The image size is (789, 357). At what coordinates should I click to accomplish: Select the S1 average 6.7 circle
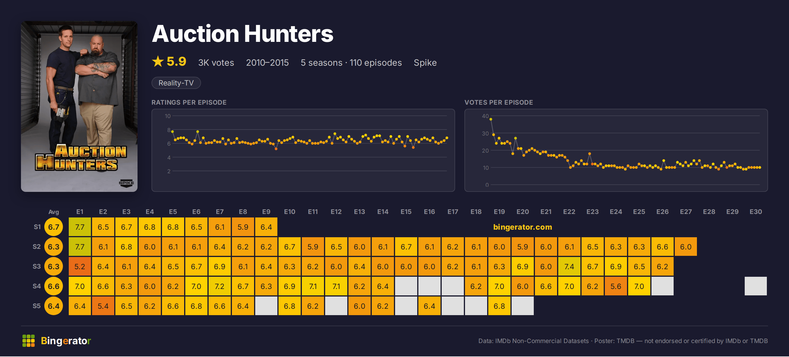54,227
